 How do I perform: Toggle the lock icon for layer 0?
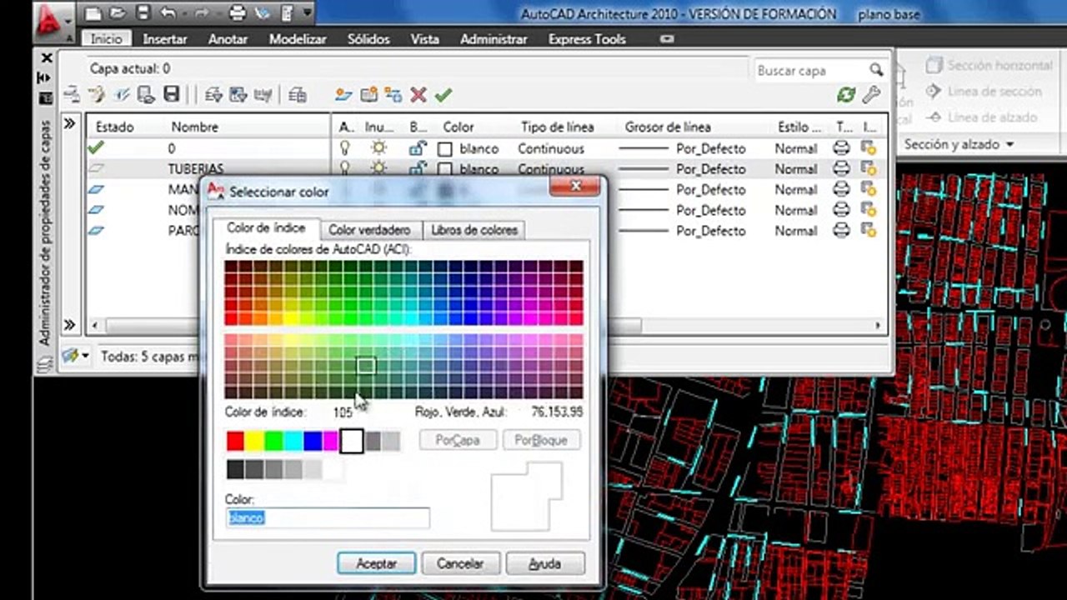click(x=418, y=148)
